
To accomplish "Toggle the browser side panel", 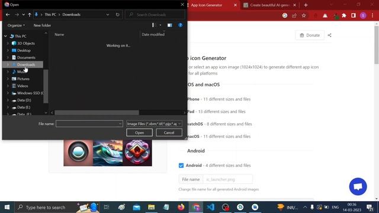I will (x=354, y=15).
